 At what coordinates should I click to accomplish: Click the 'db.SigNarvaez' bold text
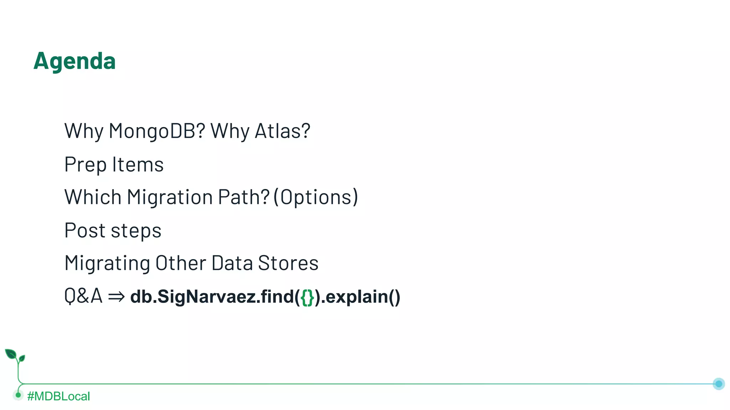[x=192, y=296]
